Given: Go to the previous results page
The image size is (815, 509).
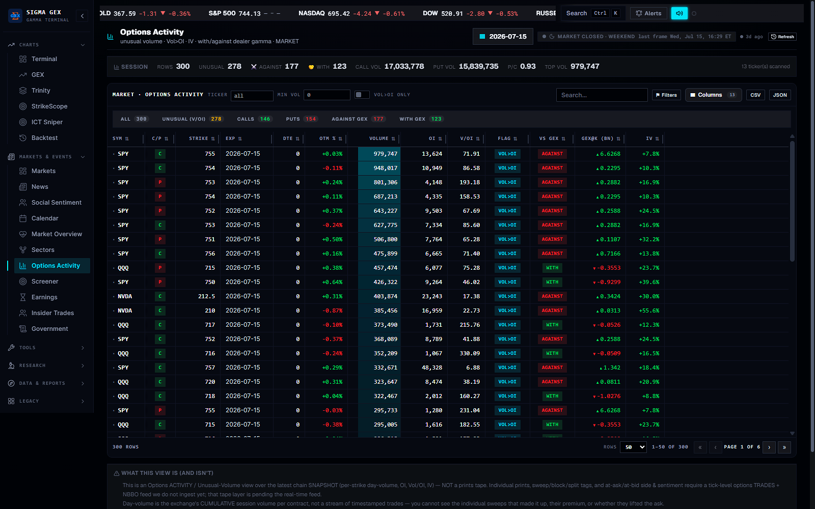Looking at the screenshot, I should point(716,447).
